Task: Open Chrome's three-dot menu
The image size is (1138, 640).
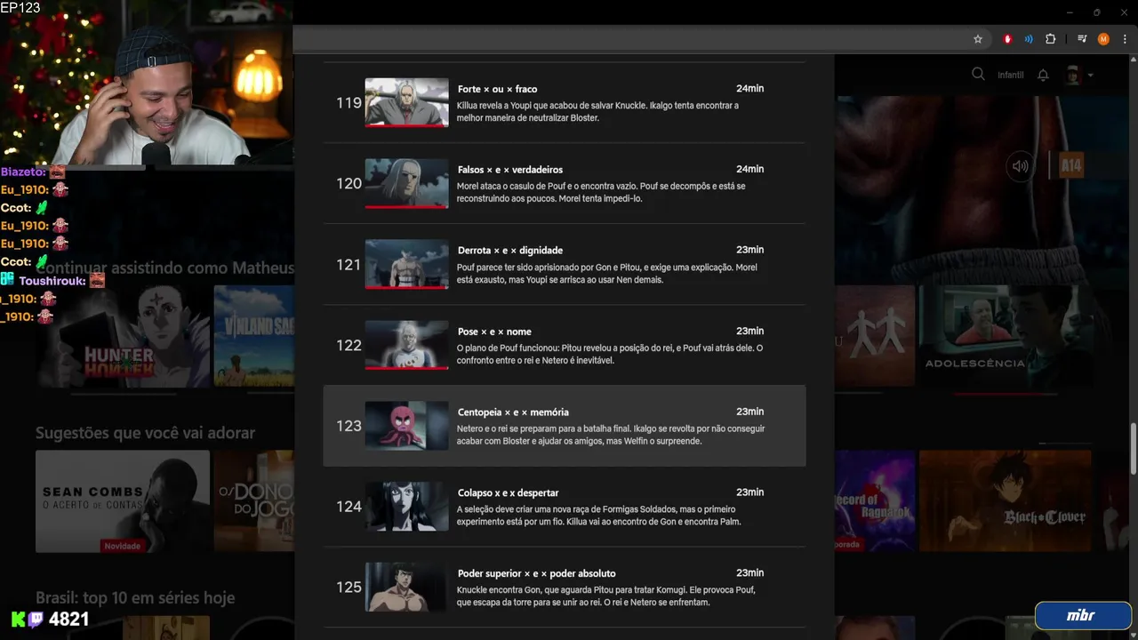Action: [1125, 39]
